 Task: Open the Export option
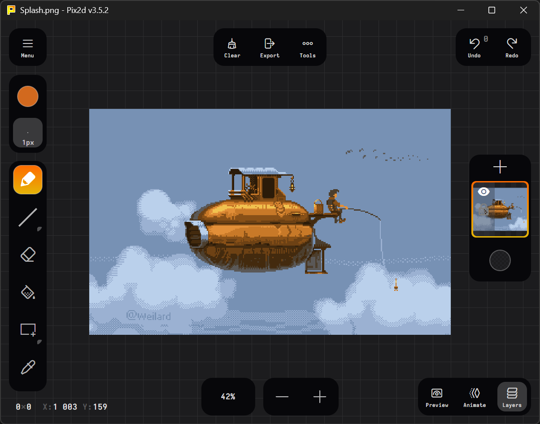point(270,48)
